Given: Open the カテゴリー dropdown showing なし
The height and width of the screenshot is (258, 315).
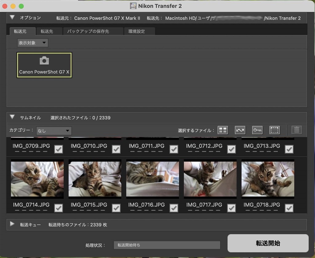Looking at the screenshot, I should [x=54, y=131].
